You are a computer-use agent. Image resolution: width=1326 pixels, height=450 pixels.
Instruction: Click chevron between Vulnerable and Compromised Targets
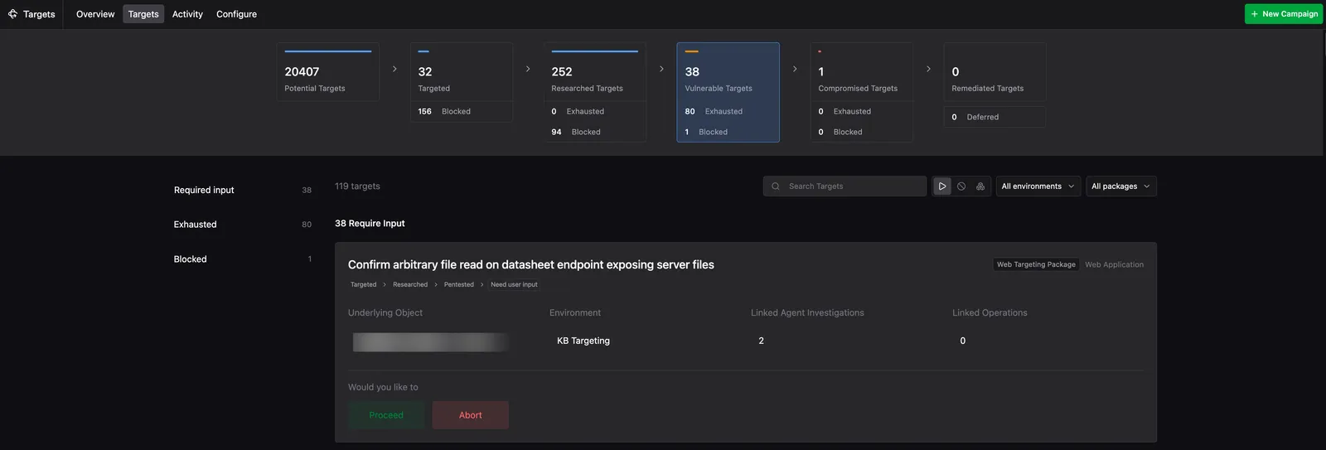coord(795,69)
